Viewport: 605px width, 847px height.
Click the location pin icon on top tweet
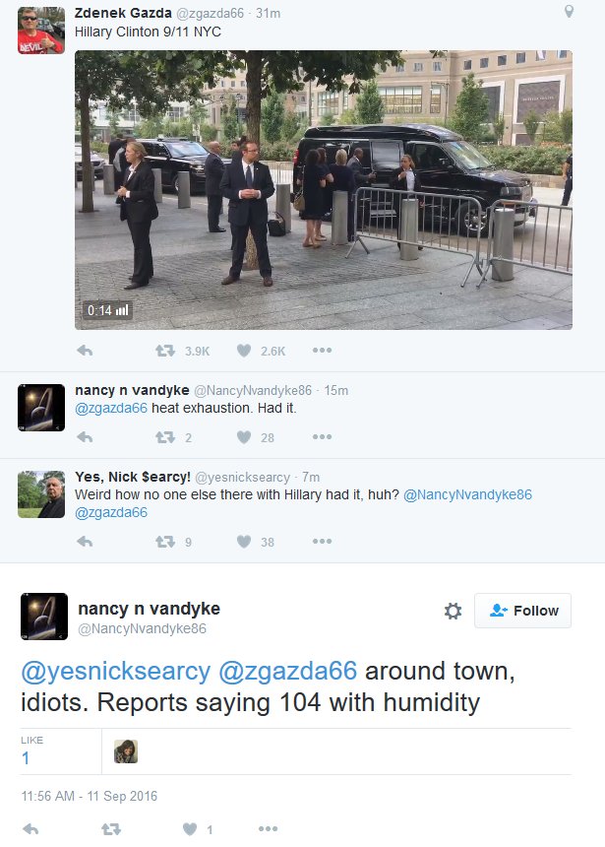569,12
